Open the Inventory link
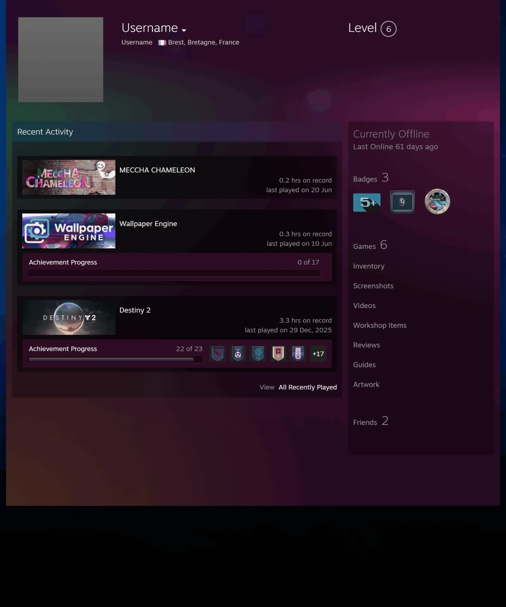This screenshot has height=607, width=506. click(369, 266)
